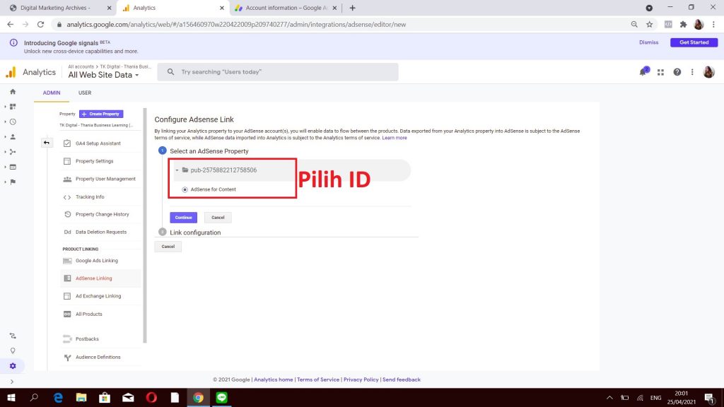The height and width of the screenshot is (407, 724).
Task: Switch to the USER tab
Action: (85, 93)
